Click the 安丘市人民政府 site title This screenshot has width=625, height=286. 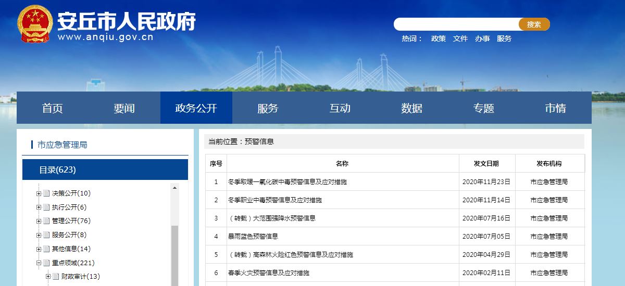(127, 21)
